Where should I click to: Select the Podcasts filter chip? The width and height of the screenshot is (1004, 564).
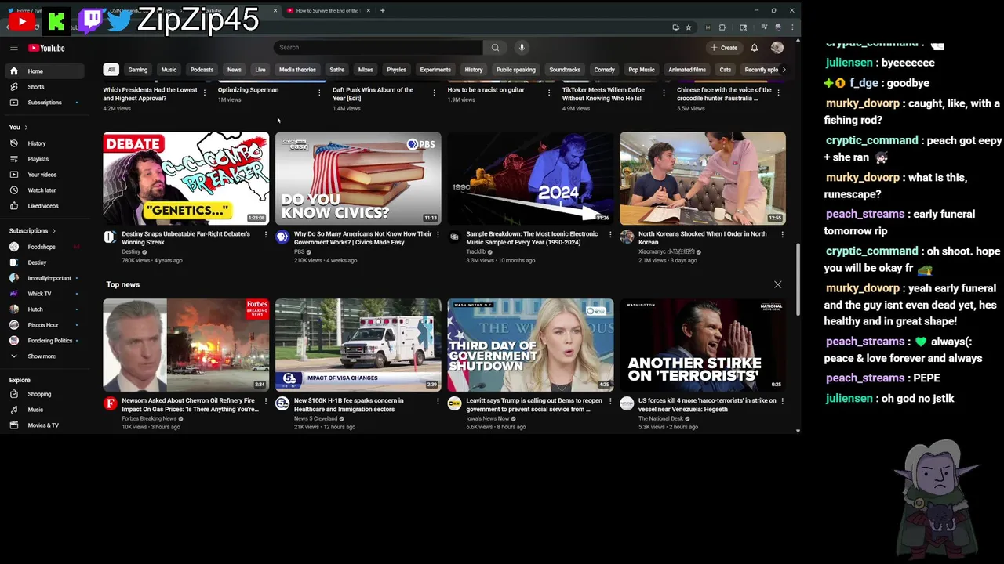click(x=202, y=70)
